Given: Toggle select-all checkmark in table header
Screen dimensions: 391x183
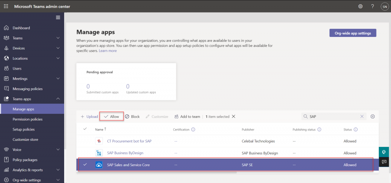Looking at the screenshot, I should 85,129.
